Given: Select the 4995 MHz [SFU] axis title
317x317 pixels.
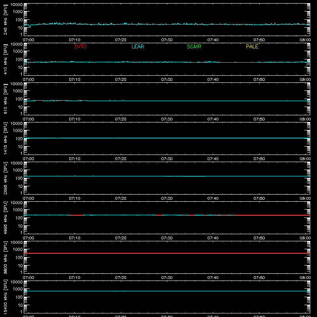Looking at the screenshot, I should point(5,218).
